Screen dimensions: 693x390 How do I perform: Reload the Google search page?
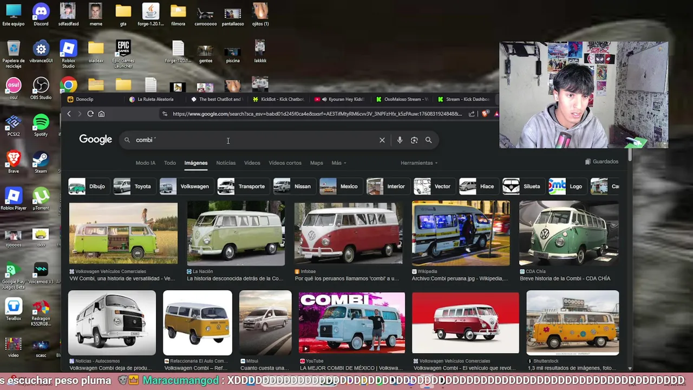pos(90,114)
